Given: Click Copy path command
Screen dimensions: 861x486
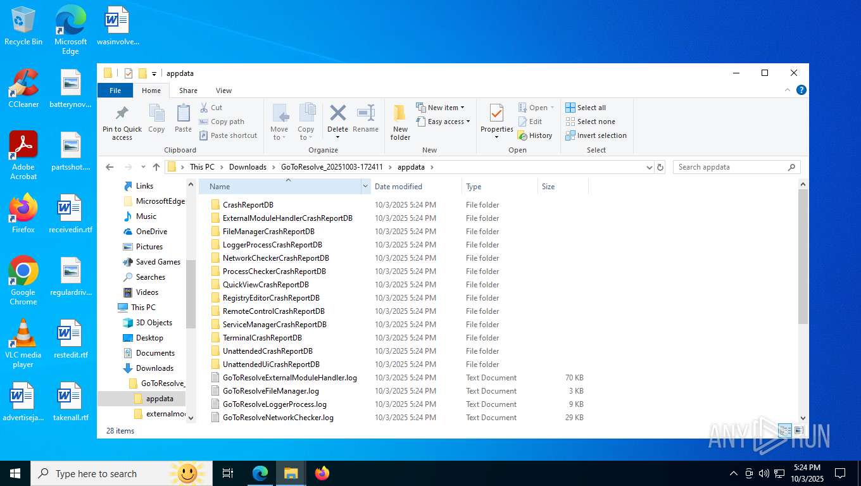Looking at the screenshot, I should click(222, 121).
